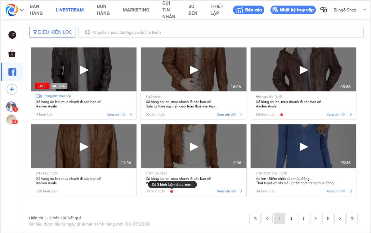Viewport: 371px width, 233px height.
Task: Select the Facebook channel icon
Action: click(12, 72)
